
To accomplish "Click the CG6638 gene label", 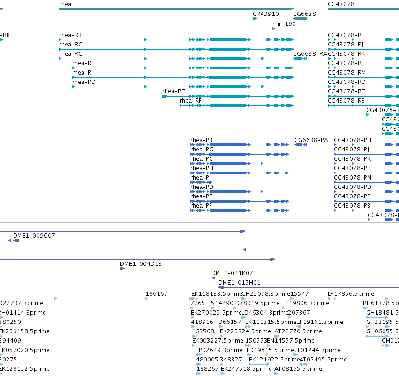I will 304,14.
